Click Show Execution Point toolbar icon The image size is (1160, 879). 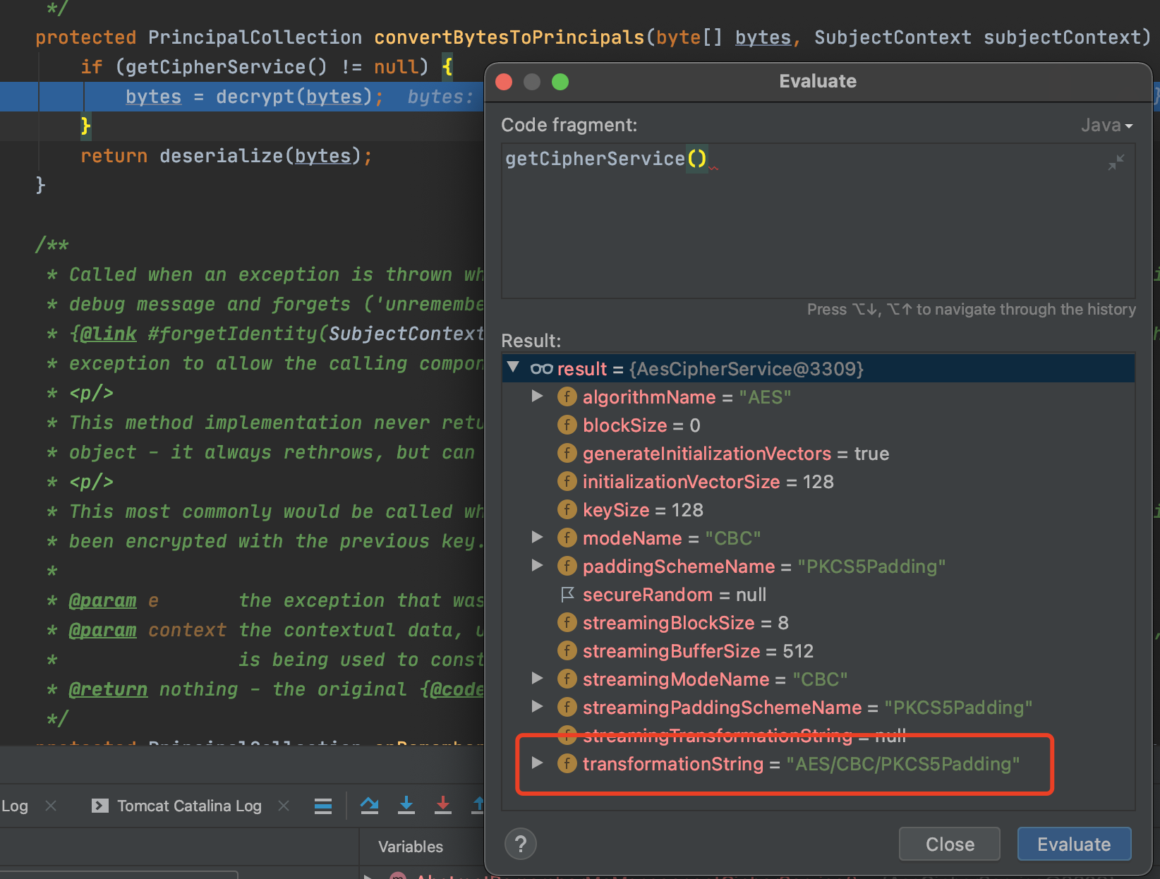[323, 806]
